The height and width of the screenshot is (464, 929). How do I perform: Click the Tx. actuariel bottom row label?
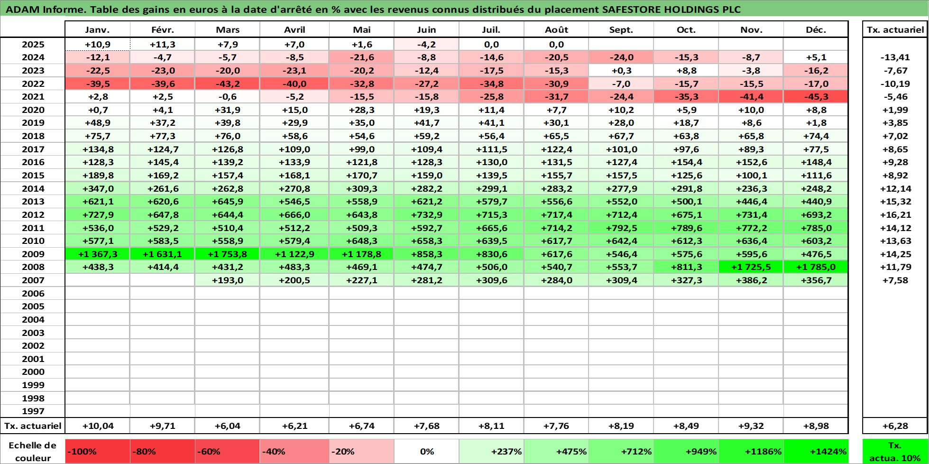pyautogui.click(x=33, y=426)
